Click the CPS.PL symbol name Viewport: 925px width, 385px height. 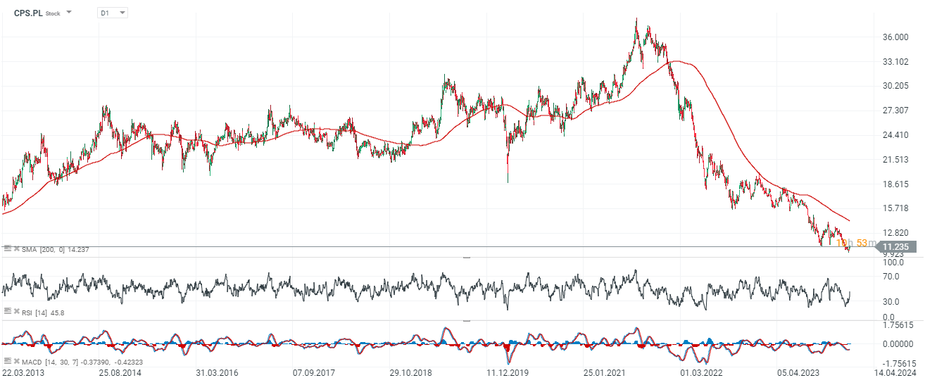click(x=28, y=13)
